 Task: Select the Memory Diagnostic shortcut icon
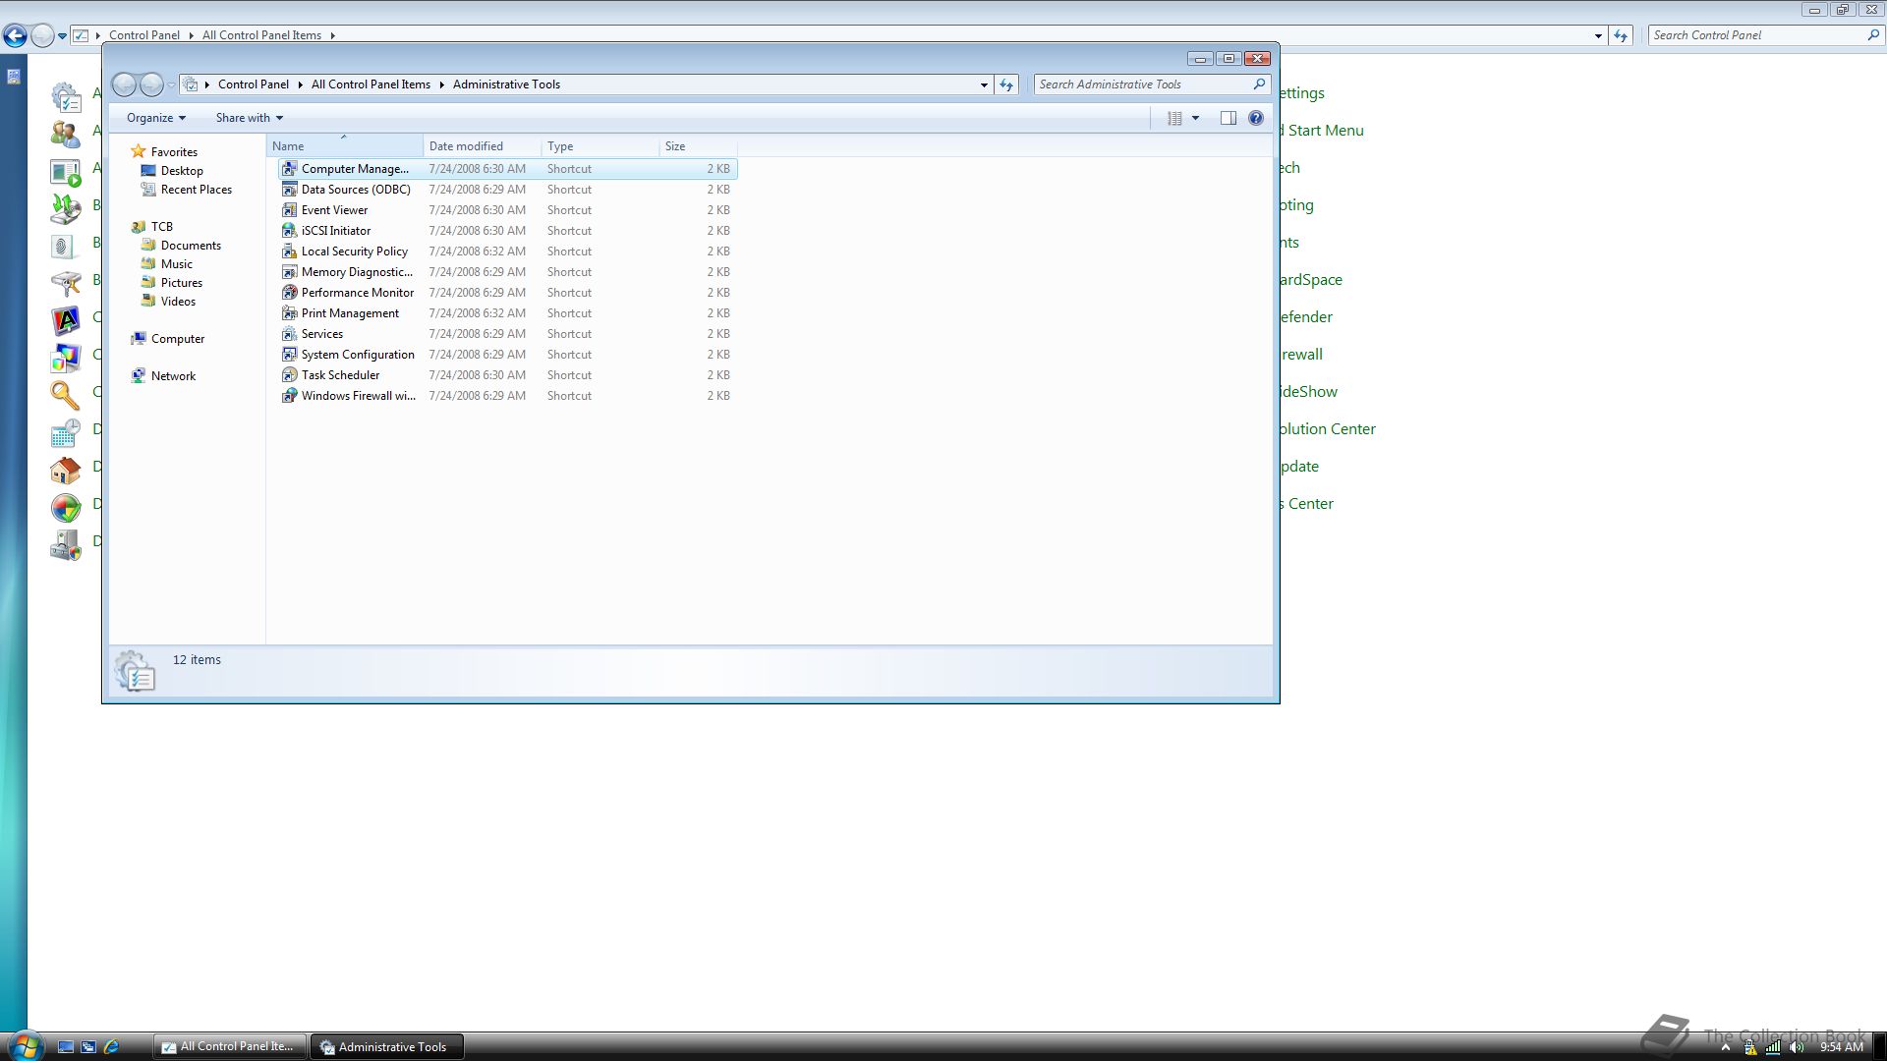tap(289, 272)
